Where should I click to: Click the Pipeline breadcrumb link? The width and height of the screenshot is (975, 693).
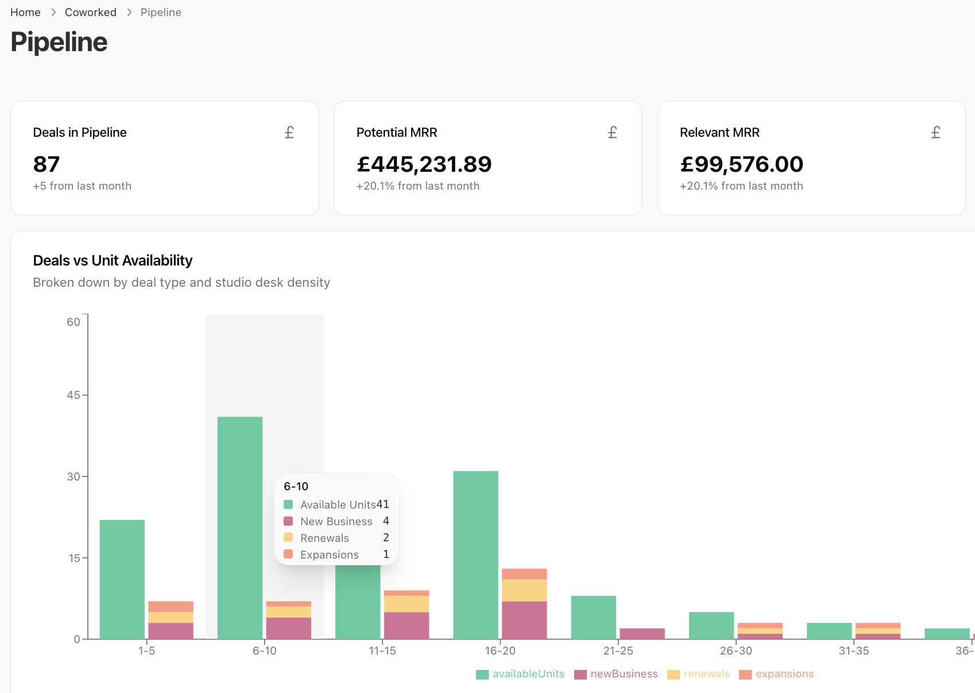[x=160, y=11]
